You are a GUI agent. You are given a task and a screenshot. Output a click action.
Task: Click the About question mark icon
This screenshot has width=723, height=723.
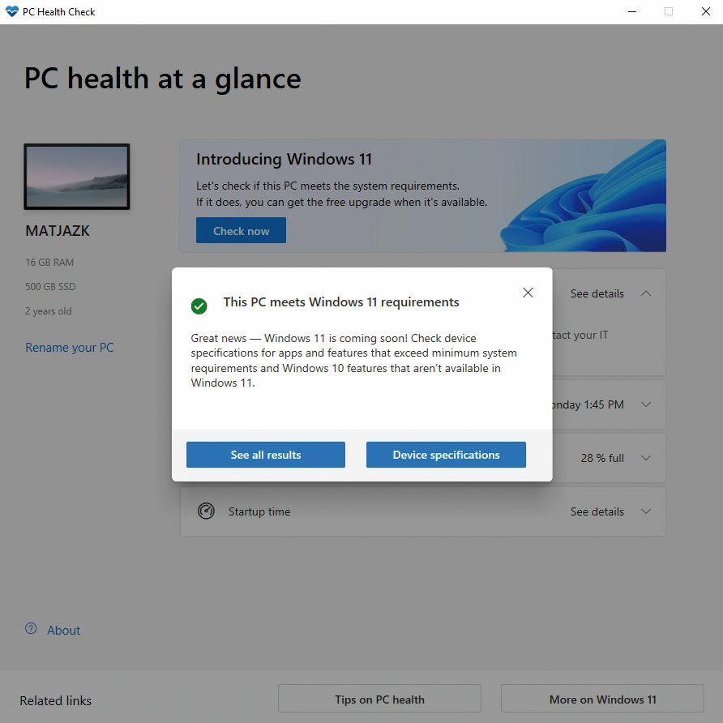coord(31,628)
